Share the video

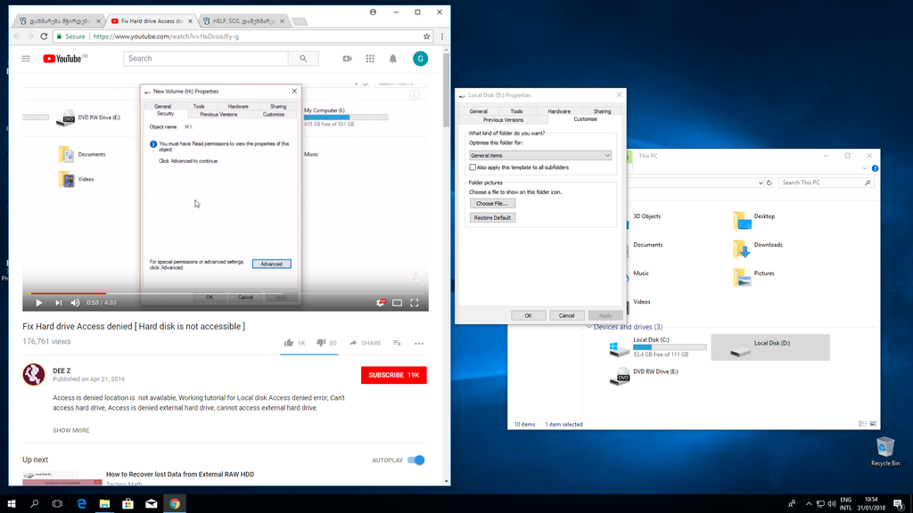tap(365, 343)
